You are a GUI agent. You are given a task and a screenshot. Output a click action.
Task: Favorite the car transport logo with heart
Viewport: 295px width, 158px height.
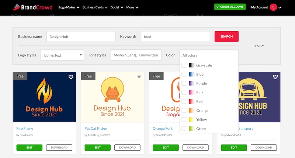tap(275, 77)
